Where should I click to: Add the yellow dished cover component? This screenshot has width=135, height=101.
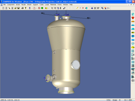pos(133,47)
